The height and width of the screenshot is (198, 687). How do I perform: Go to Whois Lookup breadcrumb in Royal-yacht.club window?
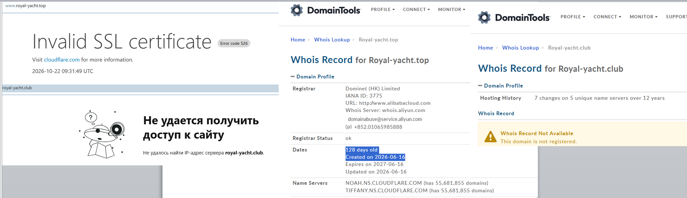click(x=520, y=48)
